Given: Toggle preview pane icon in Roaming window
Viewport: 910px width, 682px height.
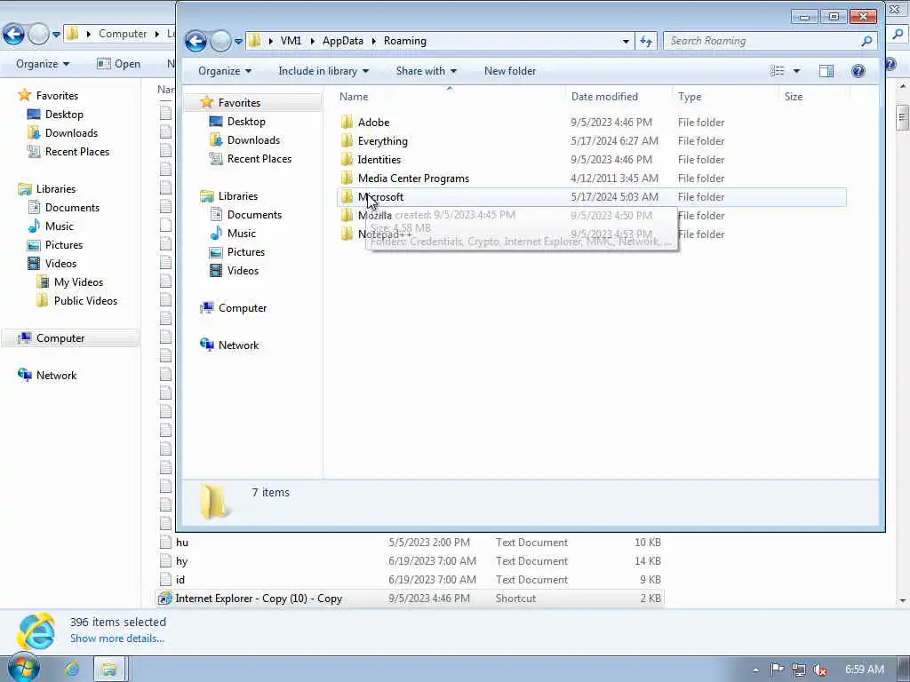Looking at the screenshot, I should 826,71.
